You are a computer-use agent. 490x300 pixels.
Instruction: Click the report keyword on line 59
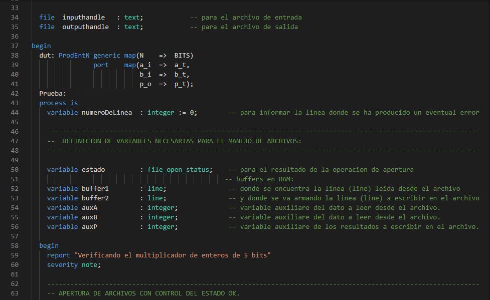tap(58, 255)
